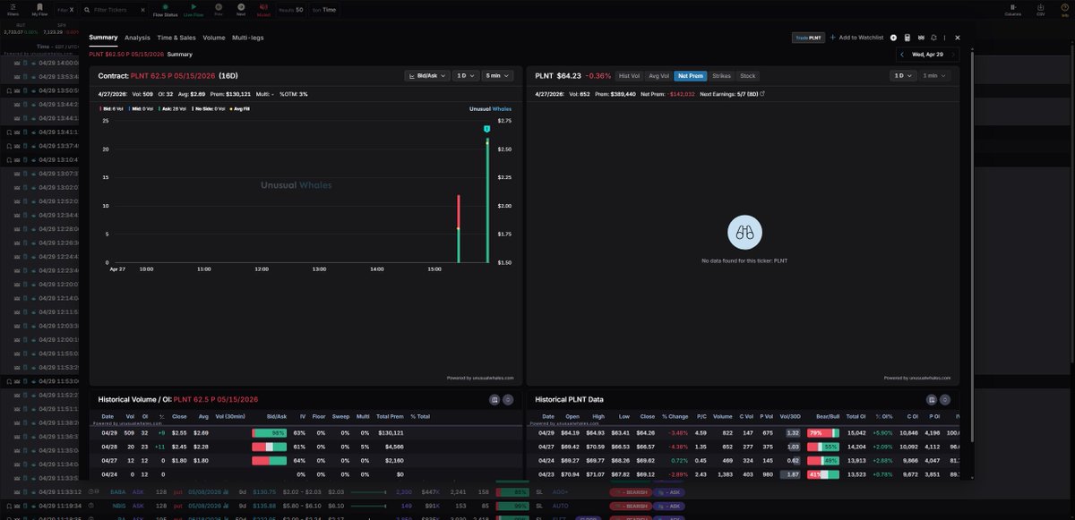Go to Next flow page
Viewport: 1075px width, 520px height.
pos(241,9)
